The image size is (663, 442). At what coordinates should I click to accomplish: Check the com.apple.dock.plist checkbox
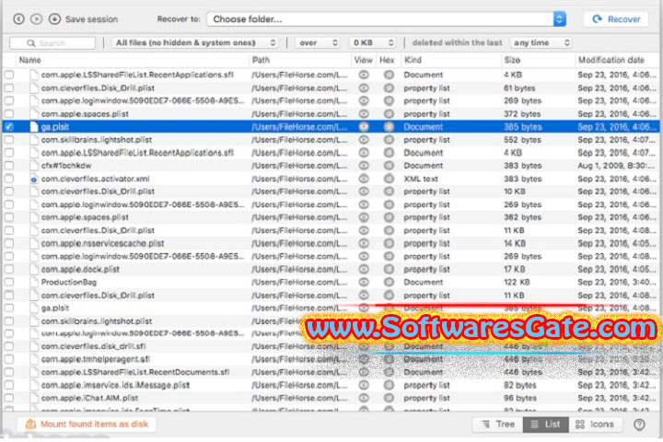click(x=9, y=269)
